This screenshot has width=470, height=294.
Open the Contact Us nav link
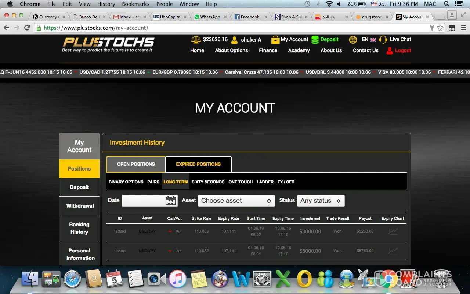366,51
